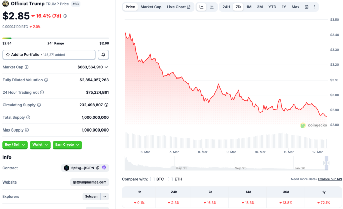Screen dimensions: 343x209
Task: Open the calendar date range icon
Action: (x=307, y=7)
